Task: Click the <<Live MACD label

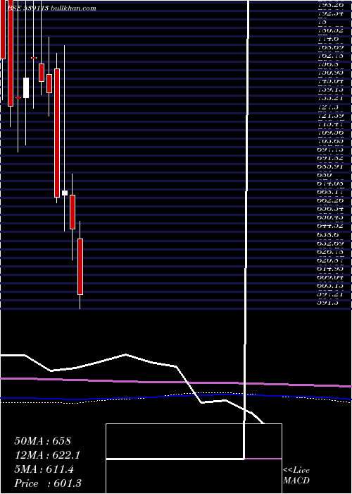Action: [x=296, y=476]
